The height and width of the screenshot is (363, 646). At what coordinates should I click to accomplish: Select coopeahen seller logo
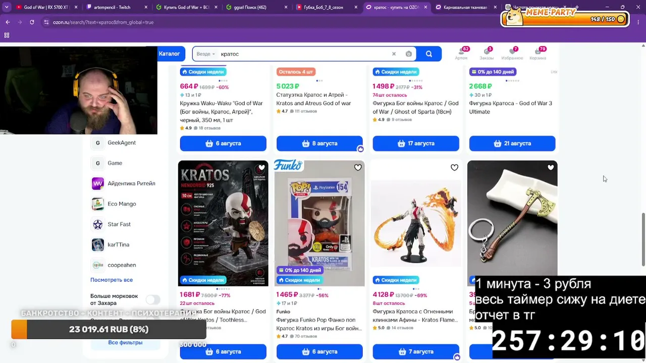point(98,265)
